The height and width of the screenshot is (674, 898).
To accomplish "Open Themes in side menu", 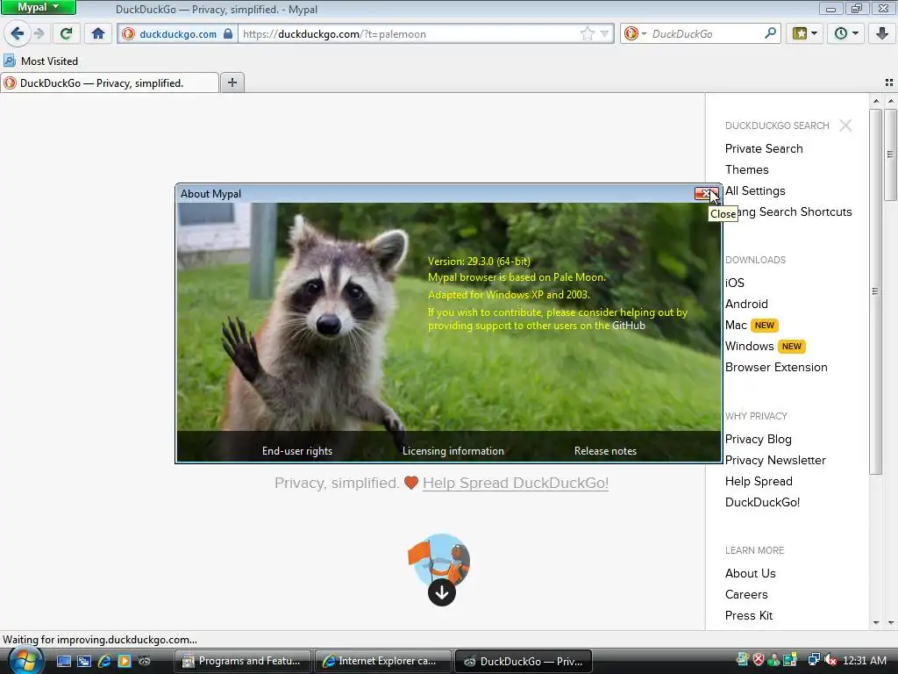I will pyautogui.click(x=747, y=169).
